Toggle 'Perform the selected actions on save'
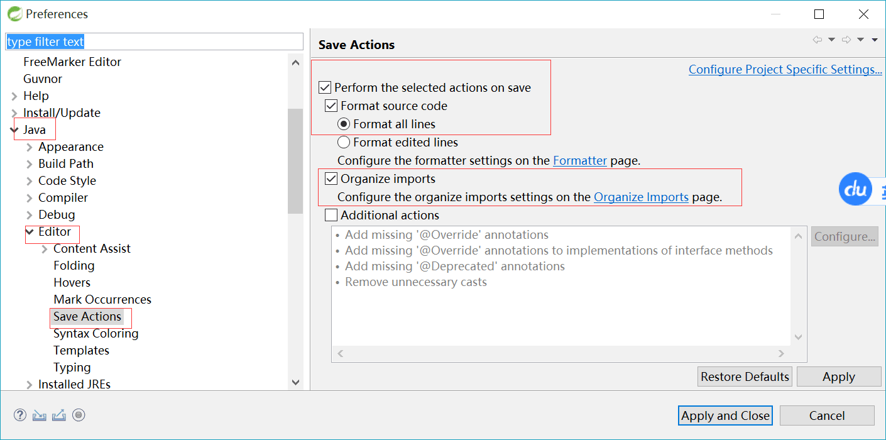This screenshot has height=440, width=886. (x=325, y=88)
